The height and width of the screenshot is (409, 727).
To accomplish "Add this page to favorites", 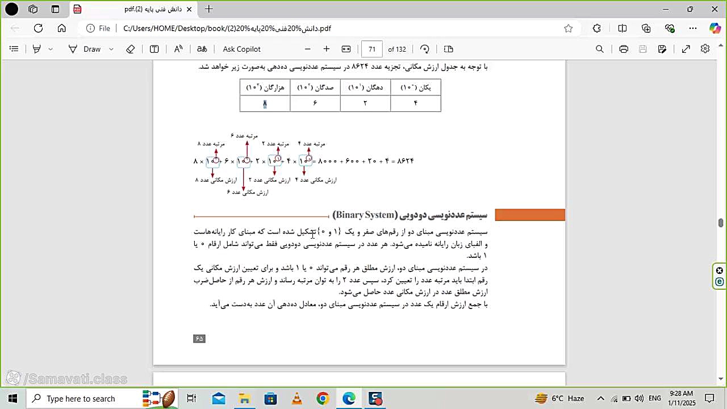I will pos(569,28).
